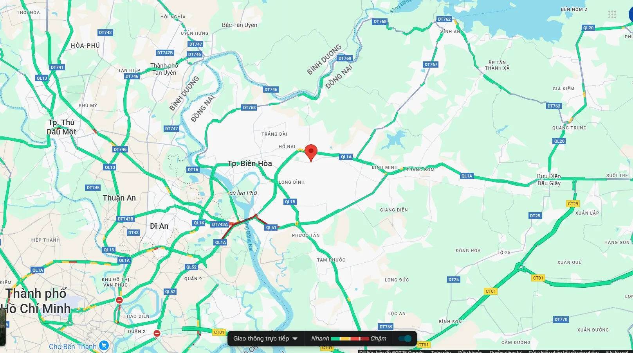Toggle the live traffic layer switch

[405, 339]
